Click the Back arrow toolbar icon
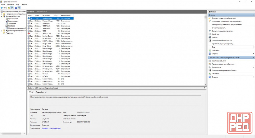255x138 pixels. pos(2,8)
